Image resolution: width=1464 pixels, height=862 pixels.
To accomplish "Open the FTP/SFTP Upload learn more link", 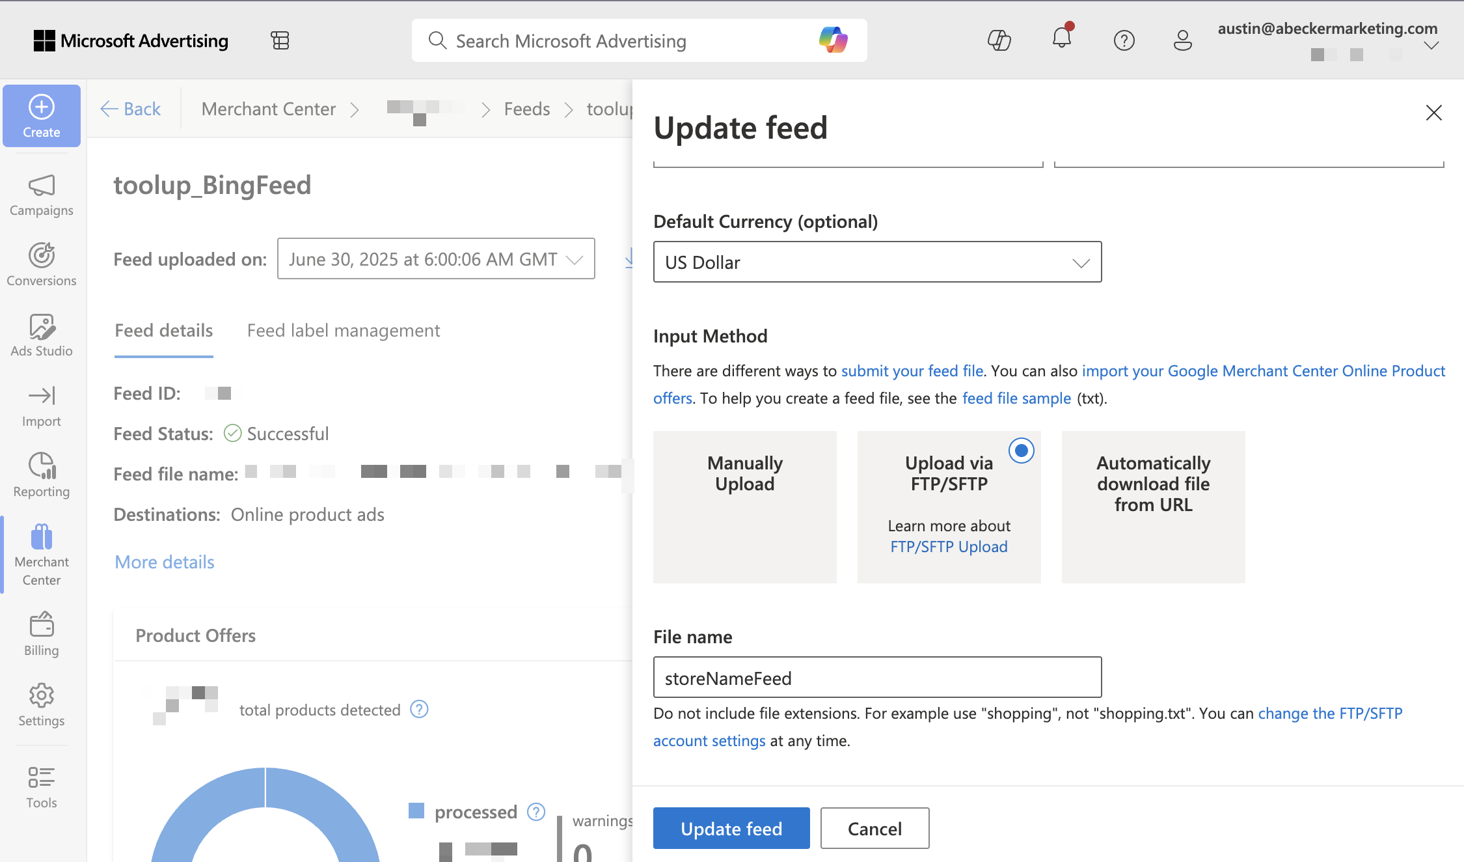I will point(949,547).
